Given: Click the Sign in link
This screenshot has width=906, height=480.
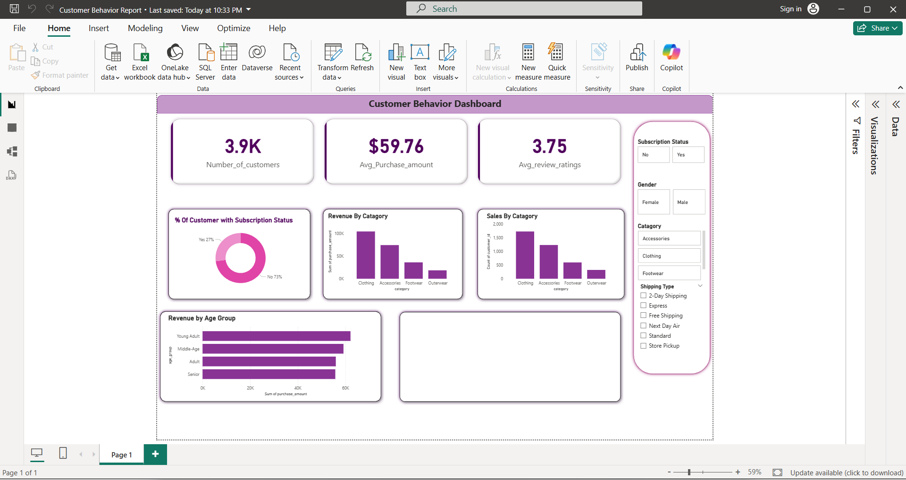Looking at the screenshot, I should click(790, 9).
